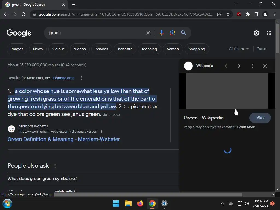Viewport: 280px width, 210px height.
Task: Close the green - Google Search tab
Action: pyautogui.click(x=63, y=5)
